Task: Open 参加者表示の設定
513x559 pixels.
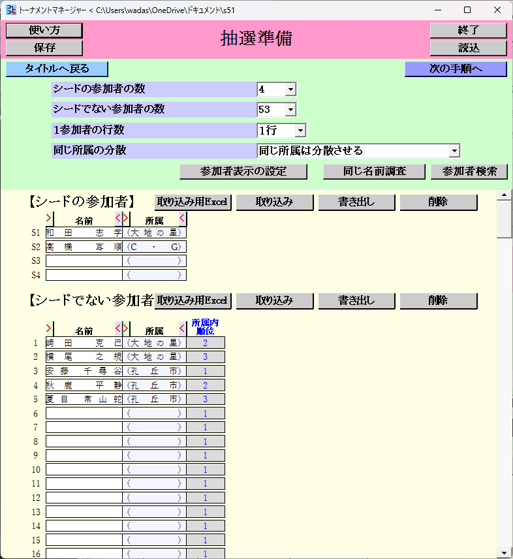Action: [243, 172]
